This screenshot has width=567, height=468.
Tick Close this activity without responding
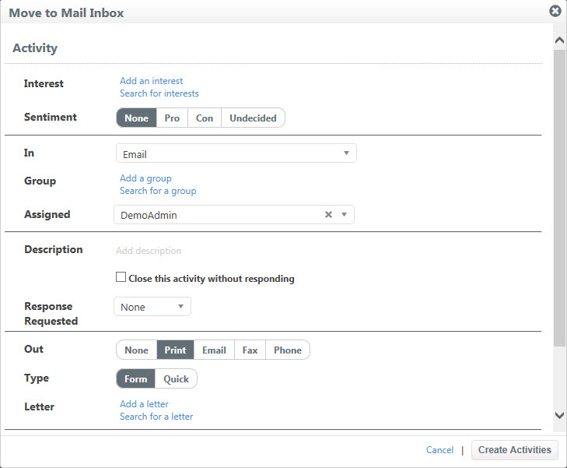[x=121, y=277]
